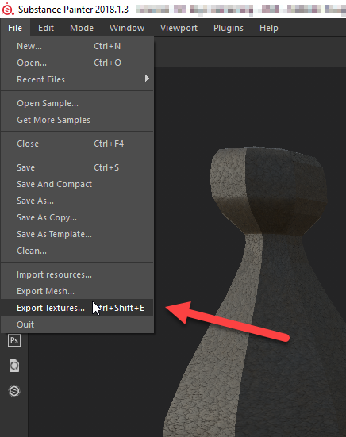
Task: Select Open Sample... menu entry
Action: pos(77,103)
